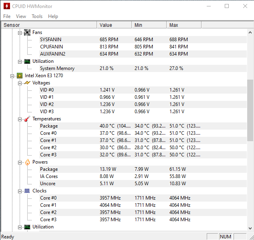Click the bottom Utilization chart icon

tap(27, 227)
